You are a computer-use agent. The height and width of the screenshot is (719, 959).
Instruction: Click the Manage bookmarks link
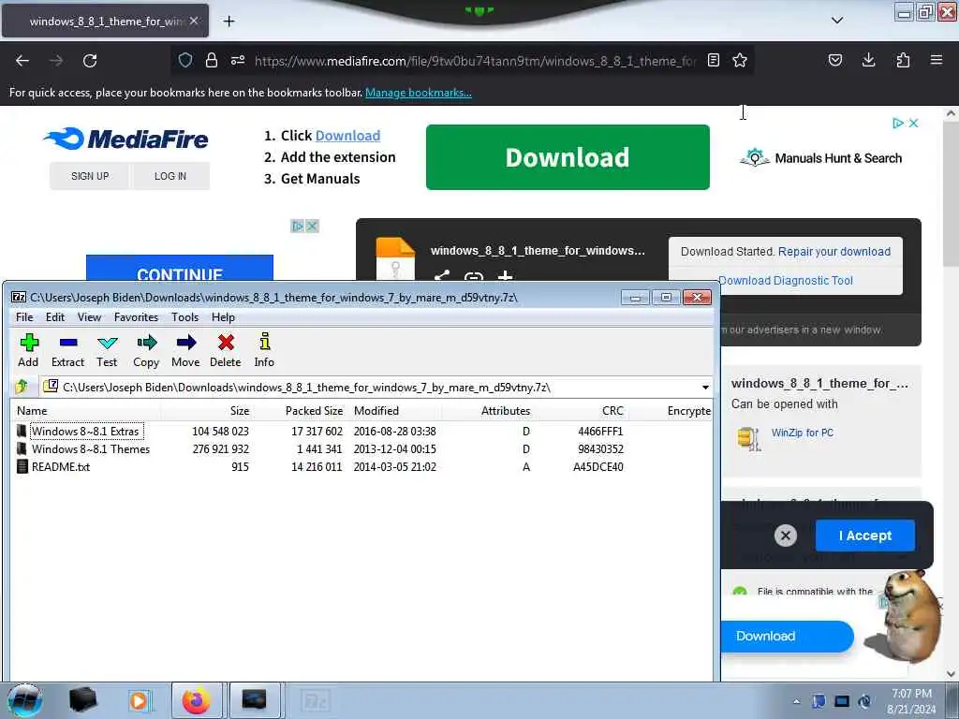click(x=419, y=93)
